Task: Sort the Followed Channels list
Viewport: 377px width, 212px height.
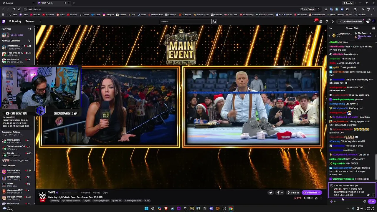Action: point(29,41)
